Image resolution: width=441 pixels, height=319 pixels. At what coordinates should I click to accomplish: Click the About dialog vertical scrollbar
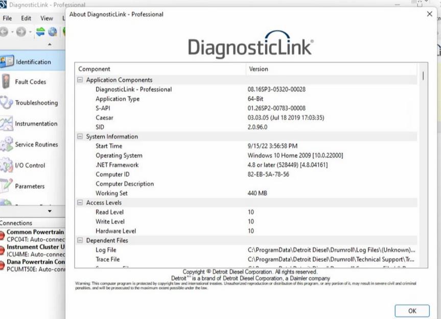(423, 76)
